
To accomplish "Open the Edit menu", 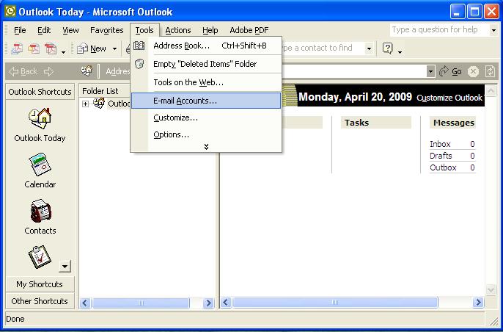I will [x=44, y=30].
